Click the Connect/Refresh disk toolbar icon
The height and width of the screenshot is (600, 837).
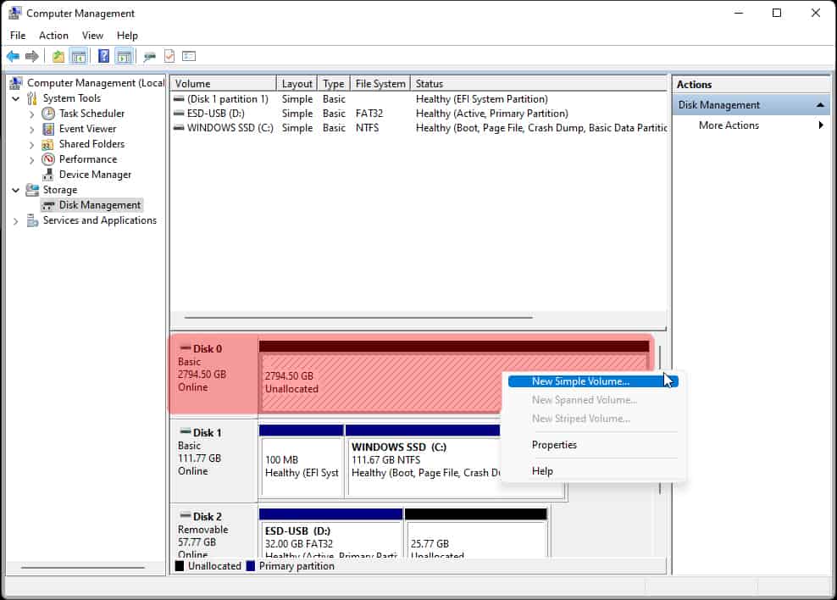click(x=149, y=56)
